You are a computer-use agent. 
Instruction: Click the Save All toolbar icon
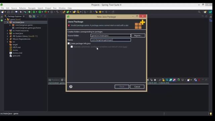tap(12, 12)
